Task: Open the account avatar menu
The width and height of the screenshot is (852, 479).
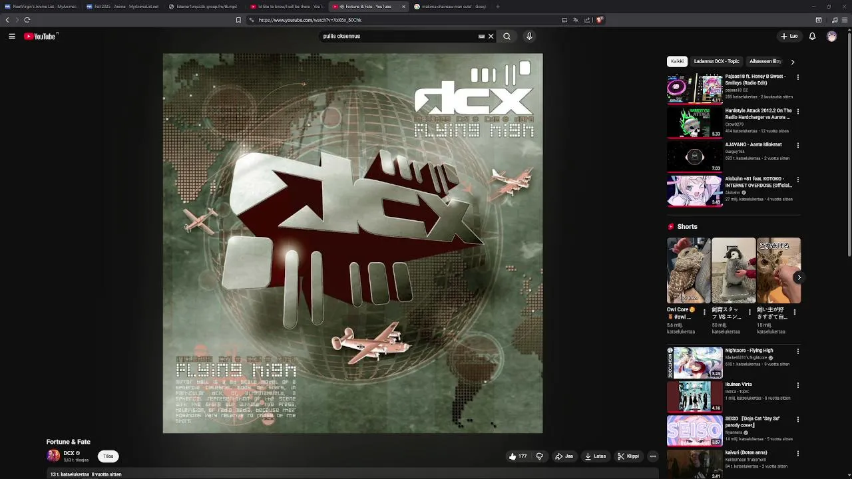Action: click(831, 37)
